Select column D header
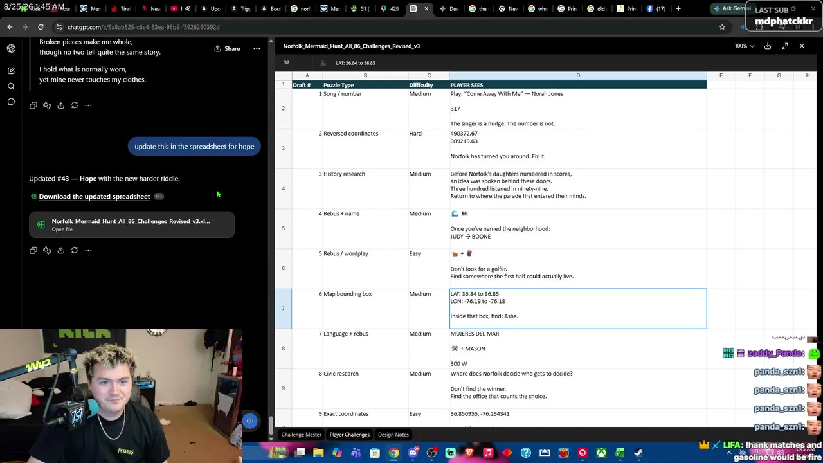Screen dimensions: 823x463 [x=578, y=76]
